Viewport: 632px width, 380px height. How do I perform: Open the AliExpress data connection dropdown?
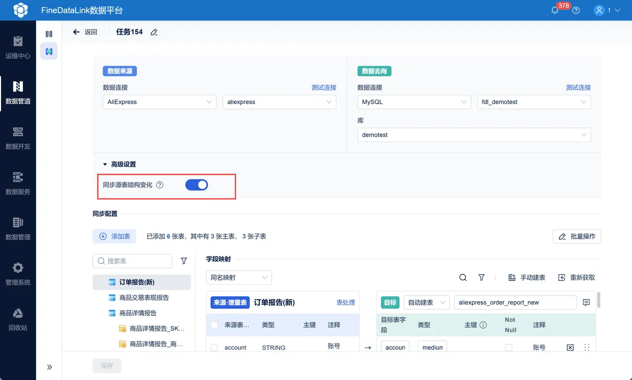(159, 102)
